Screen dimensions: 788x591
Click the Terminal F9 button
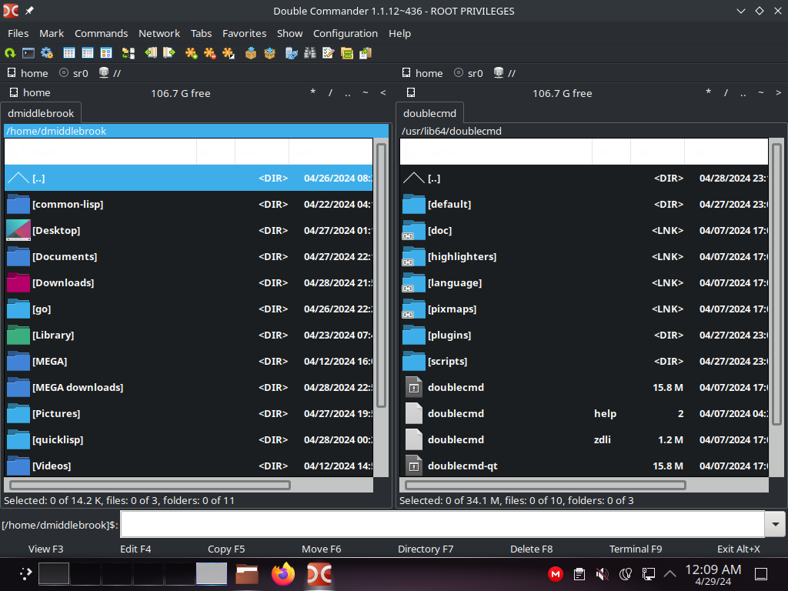coord(636,549)
